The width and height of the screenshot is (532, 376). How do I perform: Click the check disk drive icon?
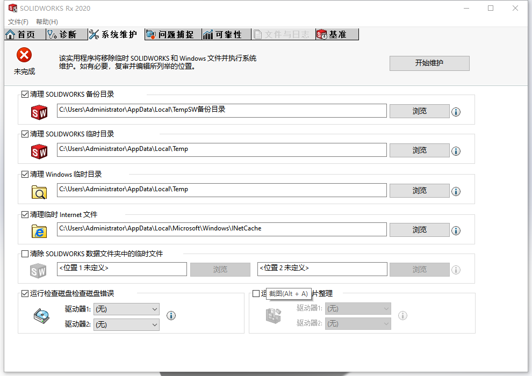click(41, 316)
